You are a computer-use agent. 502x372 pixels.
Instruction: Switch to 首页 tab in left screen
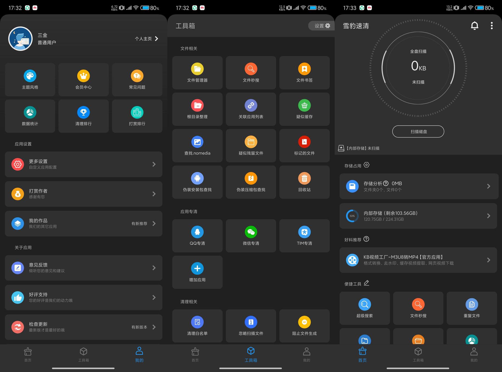28,354
